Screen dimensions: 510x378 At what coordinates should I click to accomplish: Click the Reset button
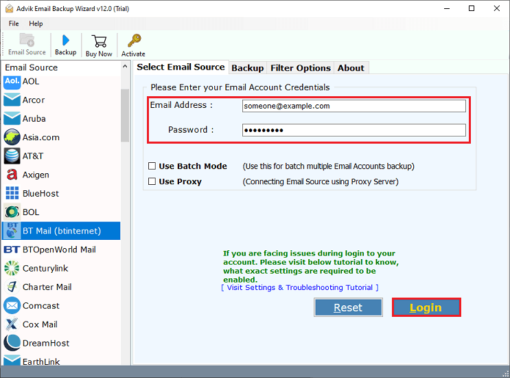[x=348, y=307]
